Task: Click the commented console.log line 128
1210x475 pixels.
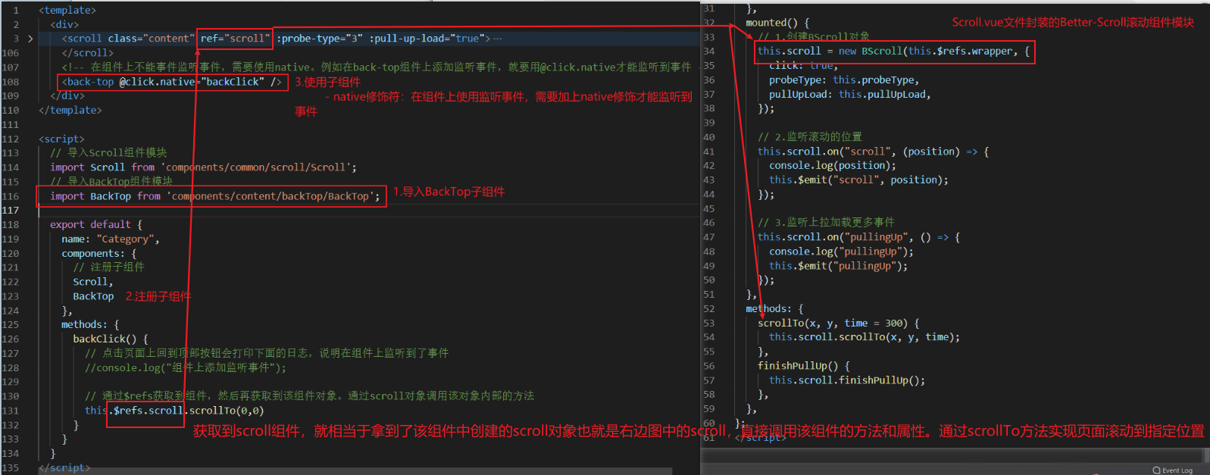Action: click(186, 368)
